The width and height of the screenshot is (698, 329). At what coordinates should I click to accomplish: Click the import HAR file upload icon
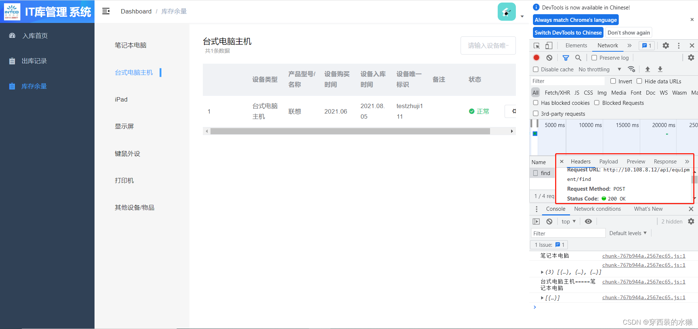coord(647,69)
